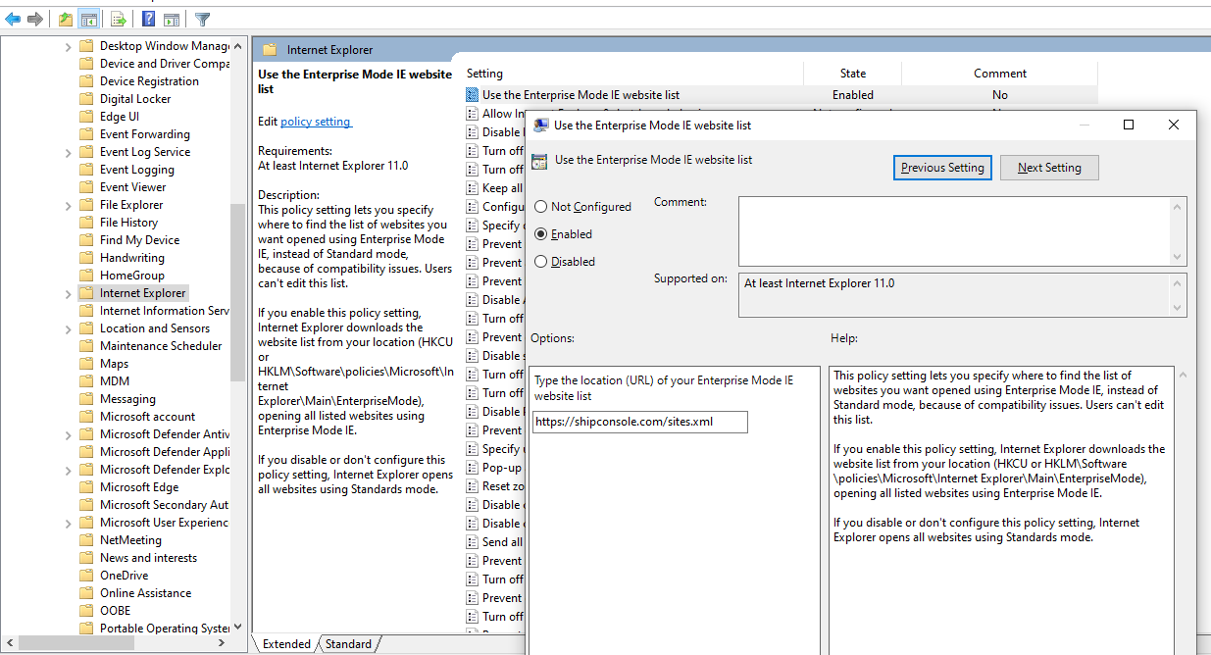The image size is (1211, 655).
Task: Select the Windows Event Viewer tree item
Action: click(132, 187)
